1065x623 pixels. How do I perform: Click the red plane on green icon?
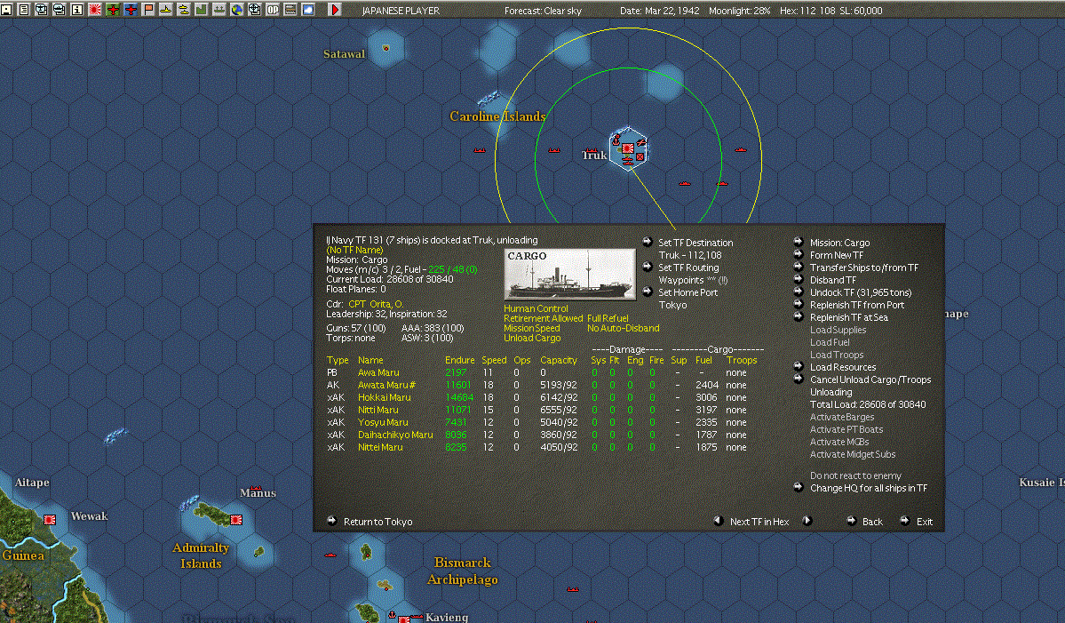click(x=113, y=10)
